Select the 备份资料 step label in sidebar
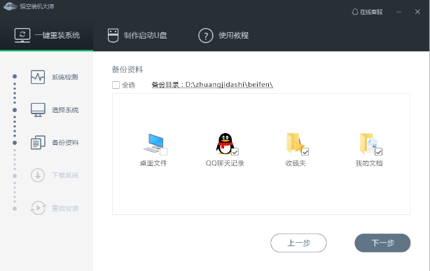The height and width of the screenshot is (271, 430). 65,143
